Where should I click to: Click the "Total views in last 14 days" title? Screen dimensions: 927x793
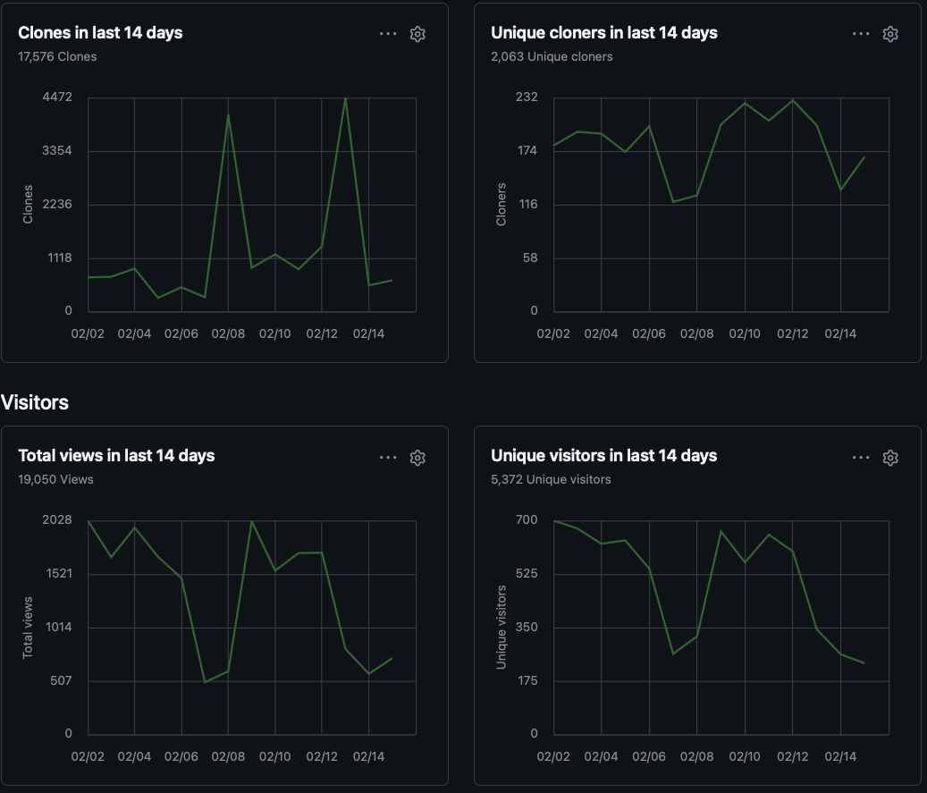point(116,456)
